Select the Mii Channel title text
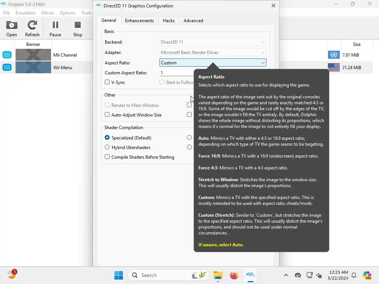This screenshot has height=284, width=379. 65,55
